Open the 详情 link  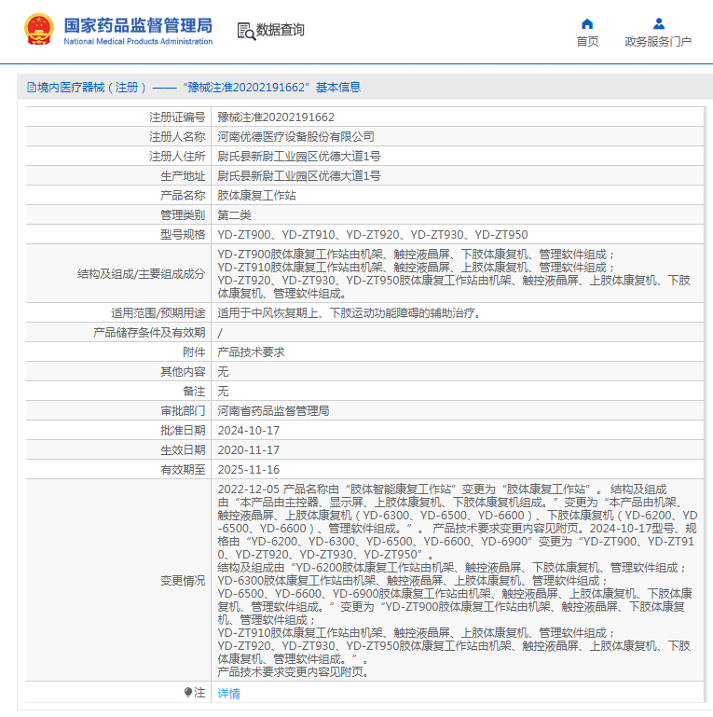pyautogui.click(x=228, y=693)
